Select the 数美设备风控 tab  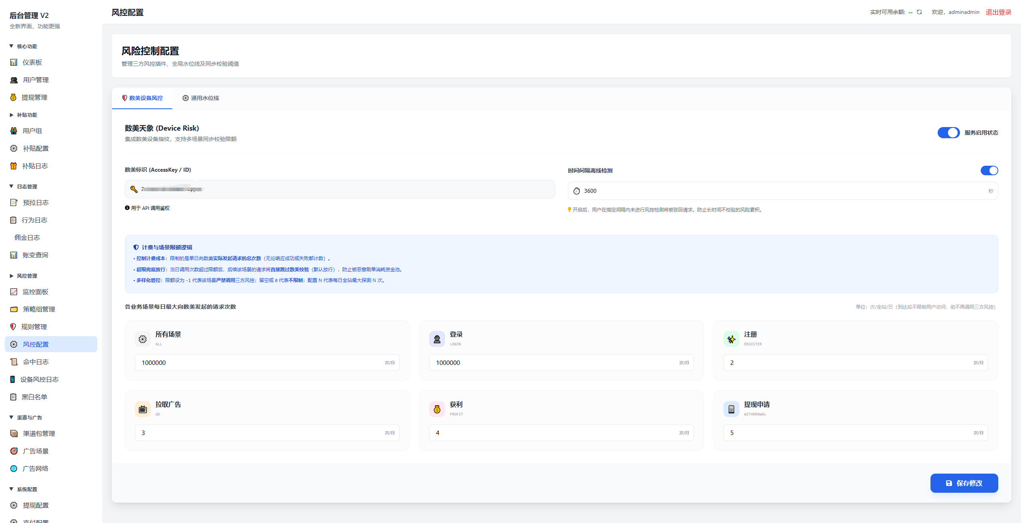pos(142,98)
